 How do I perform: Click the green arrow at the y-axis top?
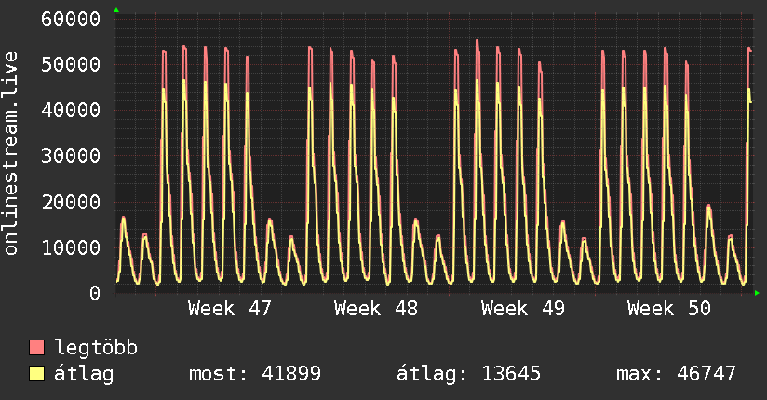click(116, 10)
